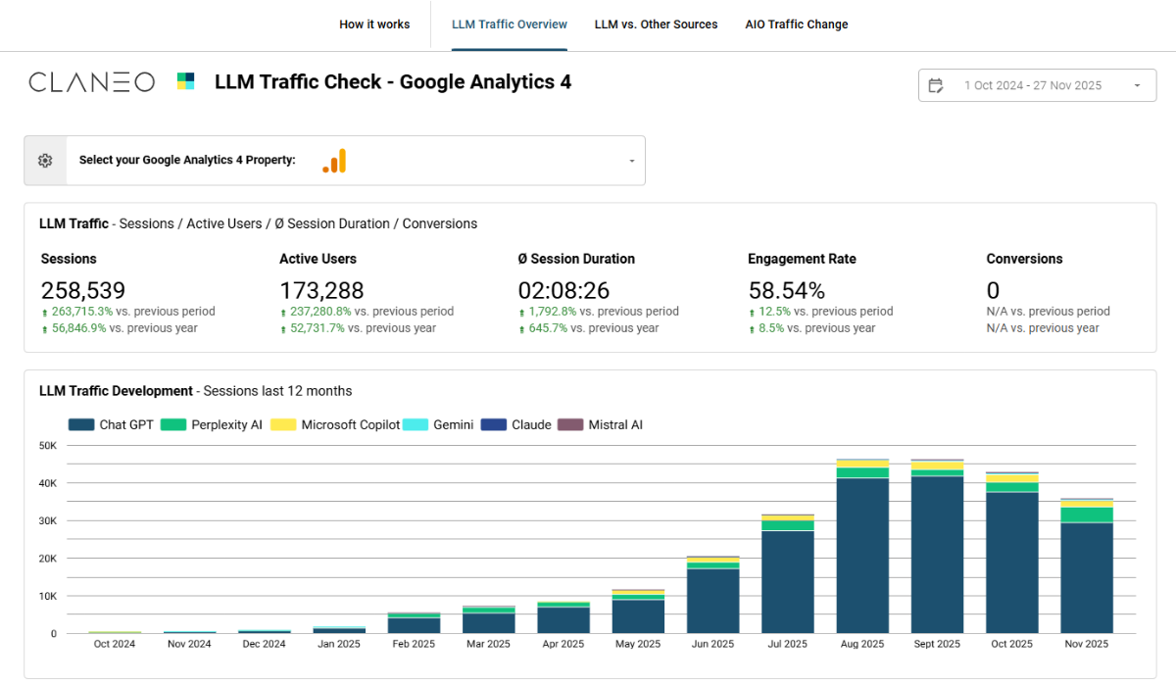The image size is (1176, 686).
Task: Switch to LLM vs. Other Sources tab
Action: point(656,24)
